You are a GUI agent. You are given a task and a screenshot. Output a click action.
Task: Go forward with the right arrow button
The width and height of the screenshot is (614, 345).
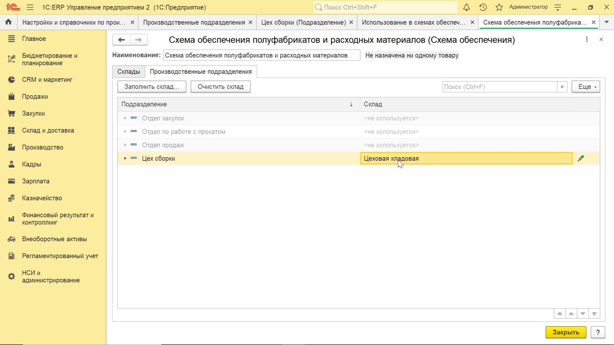pyautogui.click(x=138, y=40)
